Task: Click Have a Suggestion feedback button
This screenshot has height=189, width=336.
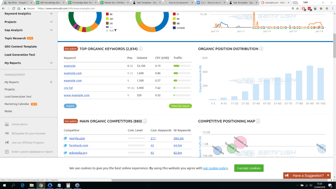Action: 308,176
